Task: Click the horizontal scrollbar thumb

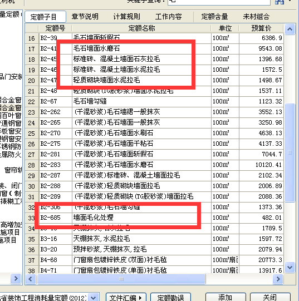Action: click(121, 279)
